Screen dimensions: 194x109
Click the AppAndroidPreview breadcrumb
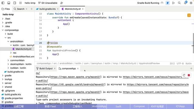(149, 63)
